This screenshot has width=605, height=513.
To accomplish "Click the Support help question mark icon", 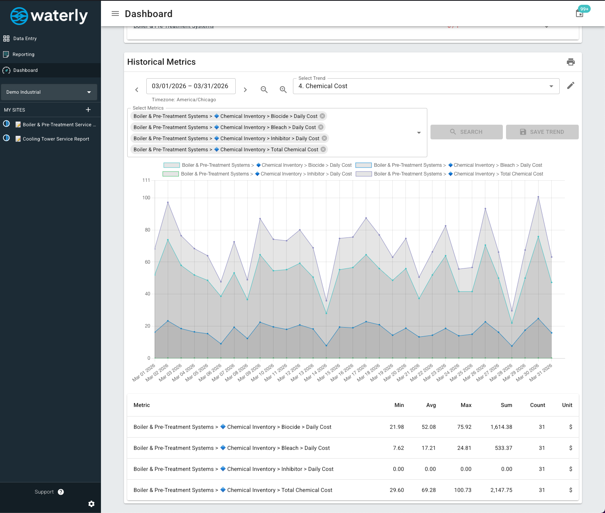I will [x=61, y=492].
